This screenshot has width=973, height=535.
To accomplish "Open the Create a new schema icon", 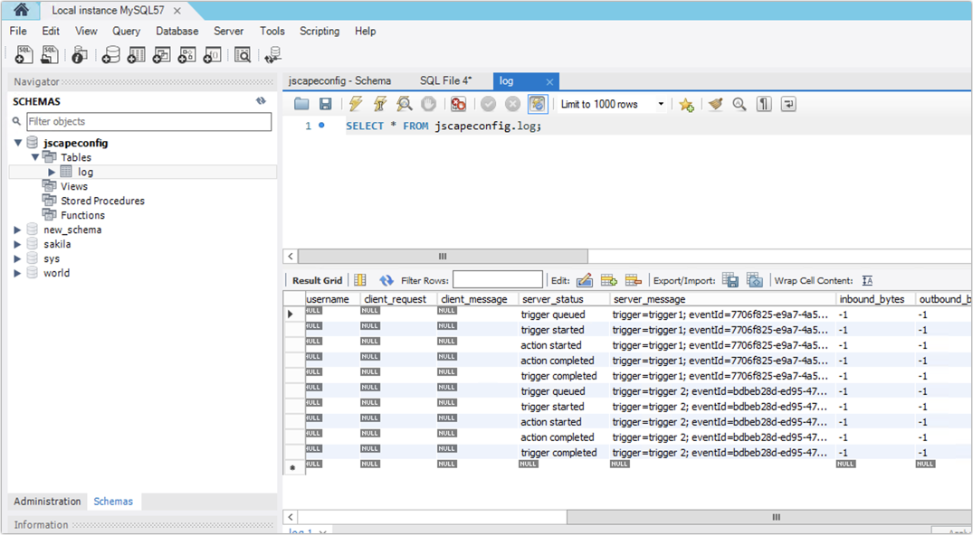I will (111, 55).
